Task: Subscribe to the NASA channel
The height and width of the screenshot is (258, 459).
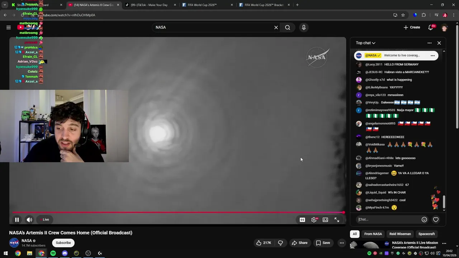Action: point(63,243)
